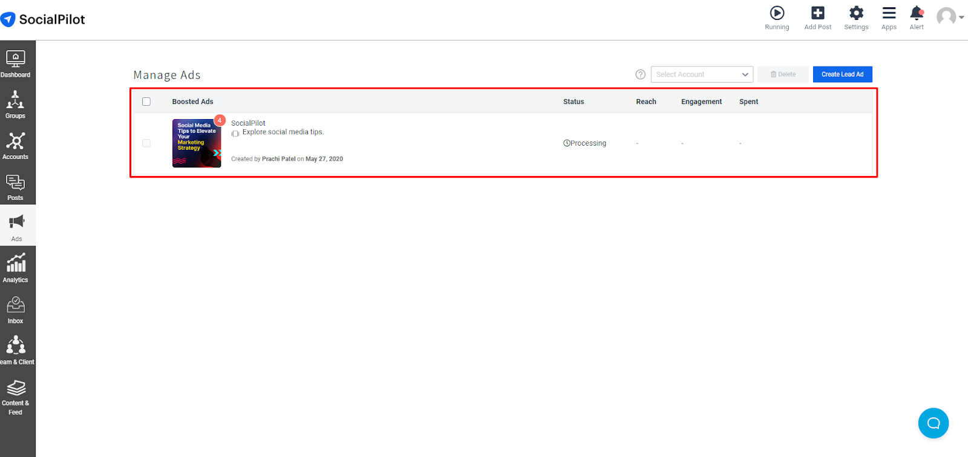Toggle the select-all Boosted Ads checkbox
Image resolution: width=968 pixels, height=457 pixels.
(146, 102)
